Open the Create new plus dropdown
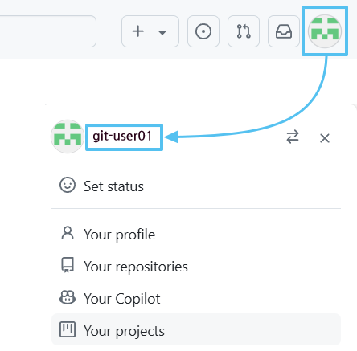The width and height of the screenshot is (357, 351). (150, 31)
